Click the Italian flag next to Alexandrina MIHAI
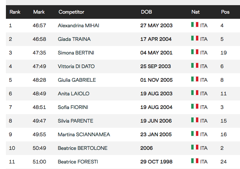The image size is (240, 169). pyautogui.click(x=195, y=25)
